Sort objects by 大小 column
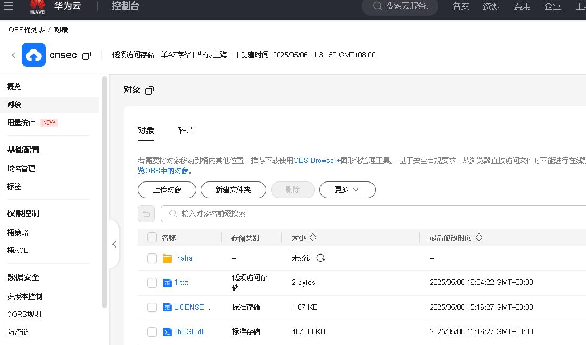586x345 pixels. coord(313,237)
